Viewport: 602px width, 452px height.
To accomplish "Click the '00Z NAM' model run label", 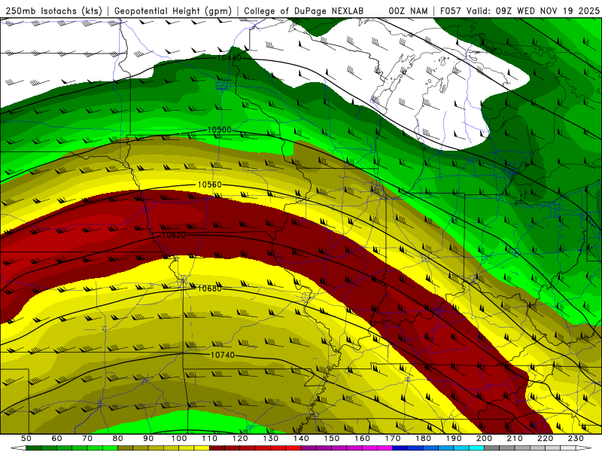I will pos(408,11).
